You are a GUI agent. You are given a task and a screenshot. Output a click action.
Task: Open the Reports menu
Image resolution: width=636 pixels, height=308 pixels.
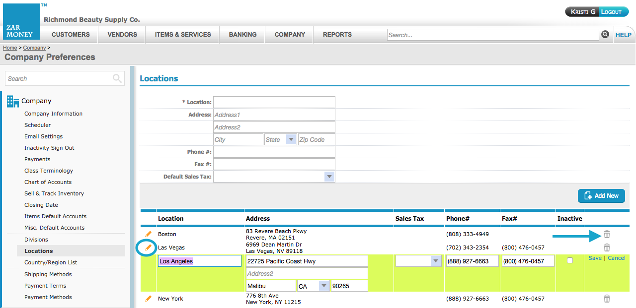337,35
